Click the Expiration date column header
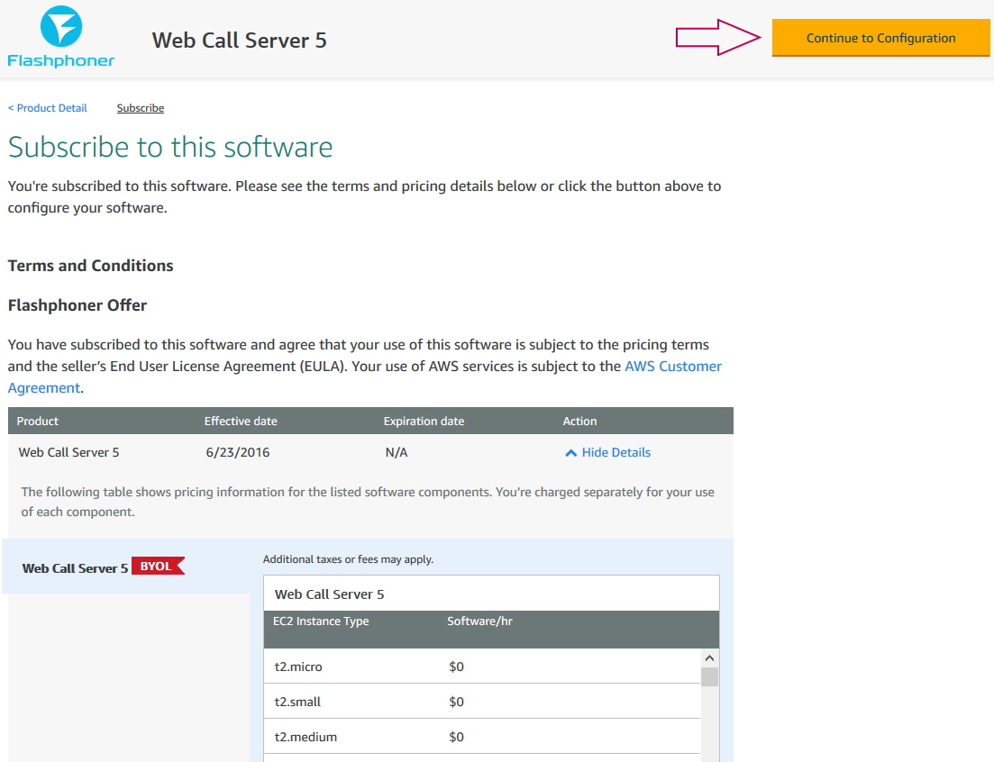Image resolution: width=994 pixels, height=762 pixels. (424, 421)
